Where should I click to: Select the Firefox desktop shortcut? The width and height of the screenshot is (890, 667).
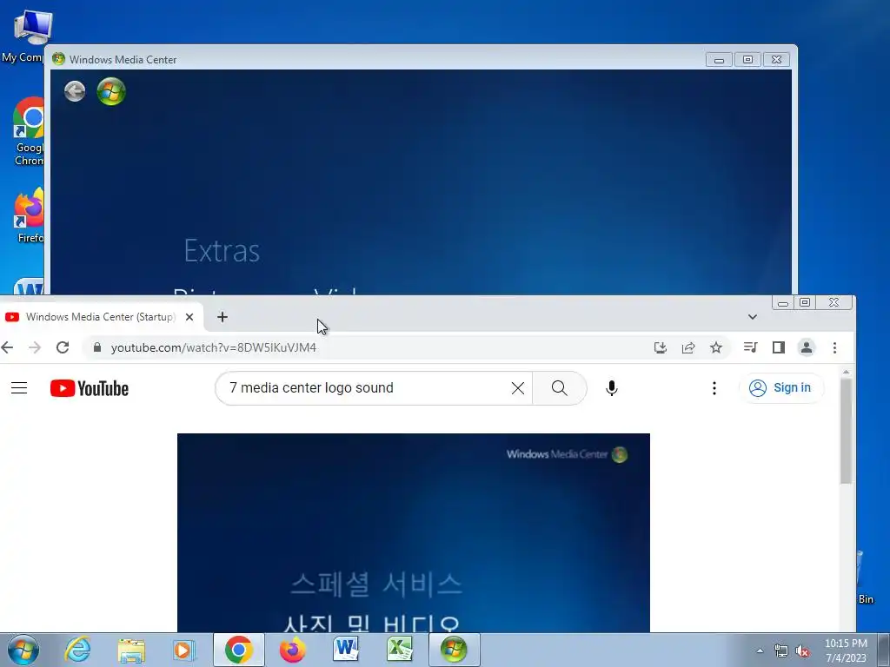(29, 215)
